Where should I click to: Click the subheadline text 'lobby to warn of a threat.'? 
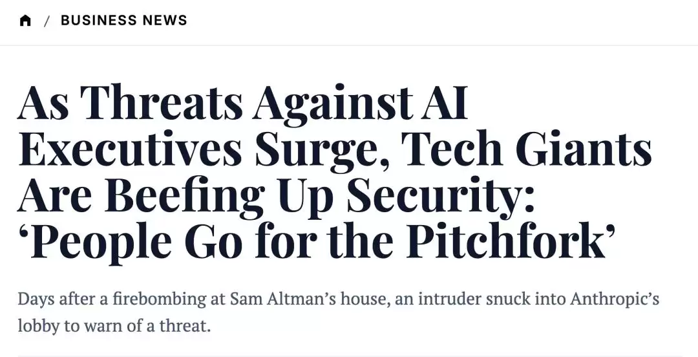[x=114, y=326]
